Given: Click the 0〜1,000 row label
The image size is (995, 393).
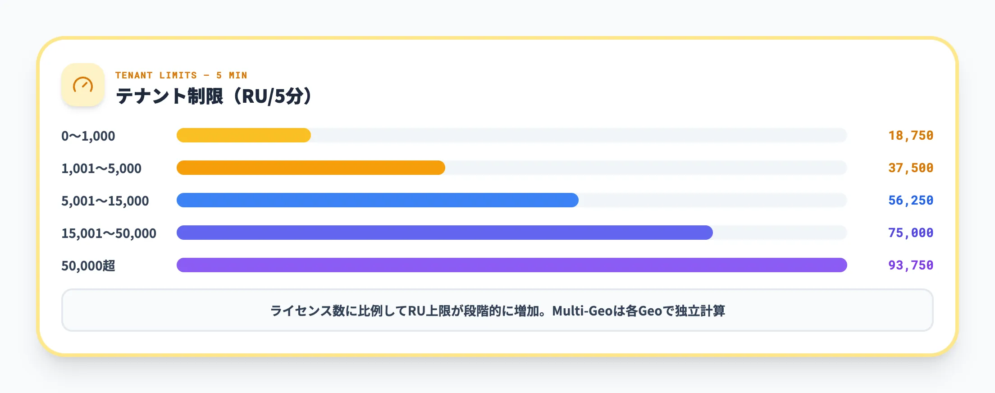Looking at the screenshot, I should click(x=88, y=136).
